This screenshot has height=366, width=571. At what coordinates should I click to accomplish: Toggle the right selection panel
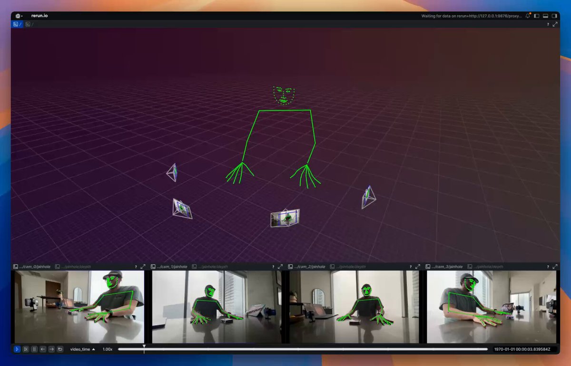pyautogui.click(x=554, y=16)
